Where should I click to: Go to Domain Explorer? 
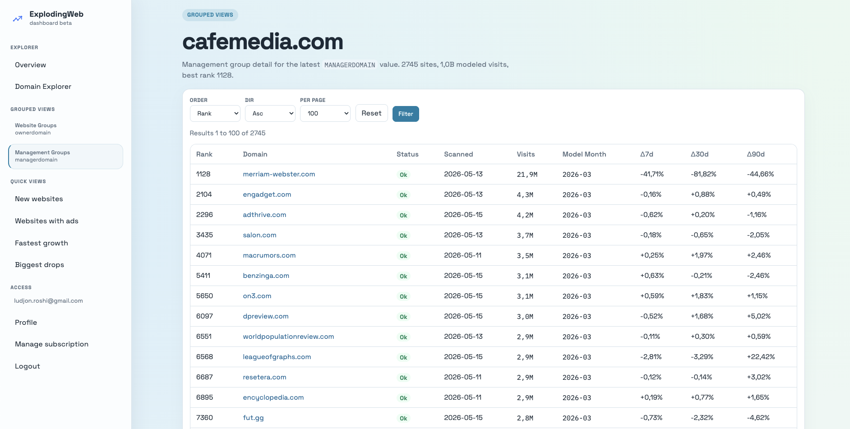(43, 87)
